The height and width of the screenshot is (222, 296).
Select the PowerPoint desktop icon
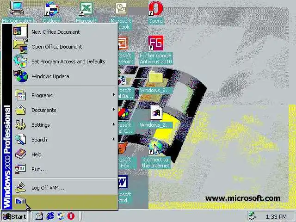coord(126,50)
